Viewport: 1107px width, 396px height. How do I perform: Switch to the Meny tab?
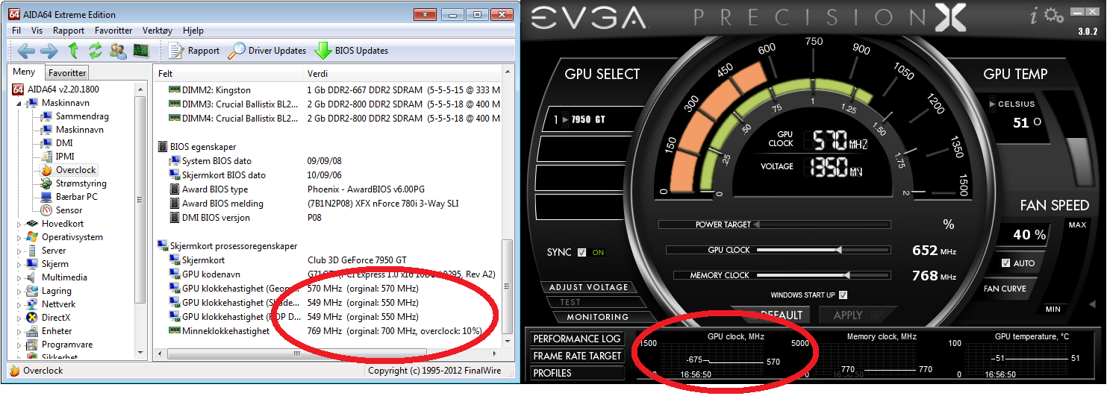point(24,72)
